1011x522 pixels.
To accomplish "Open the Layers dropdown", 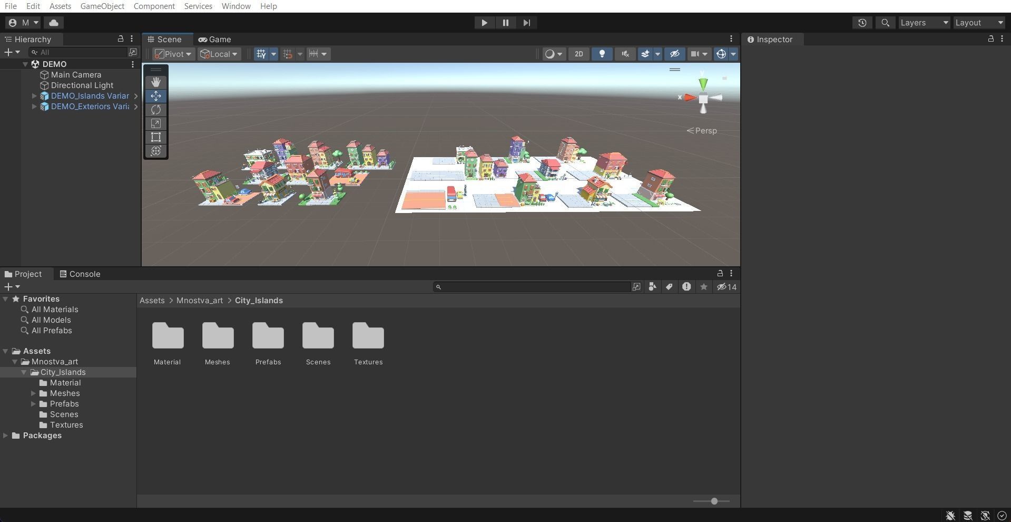I will click(924, 23).
